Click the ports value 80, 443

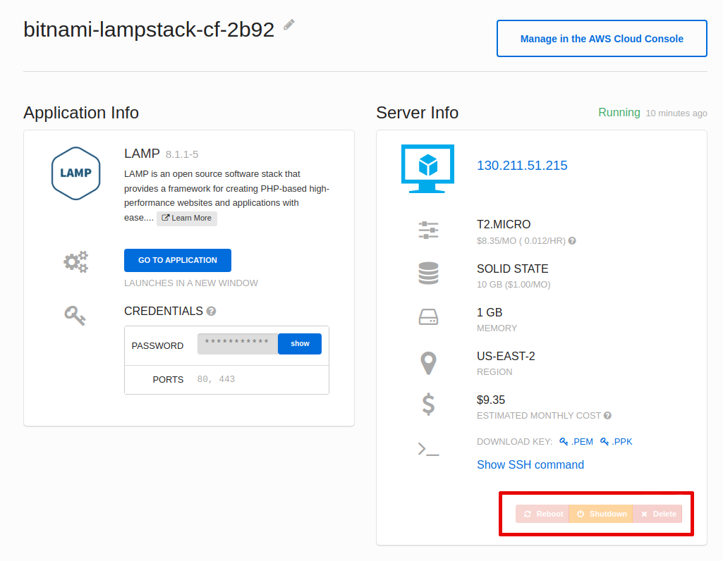point(216,379)
